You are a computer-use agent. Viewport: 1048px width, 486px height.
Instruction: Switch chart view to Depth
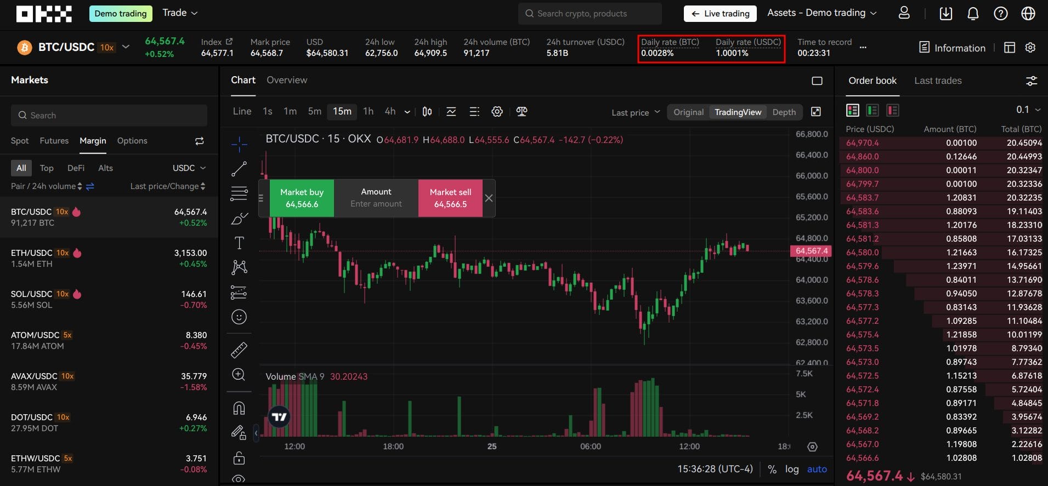coord(784,112)
